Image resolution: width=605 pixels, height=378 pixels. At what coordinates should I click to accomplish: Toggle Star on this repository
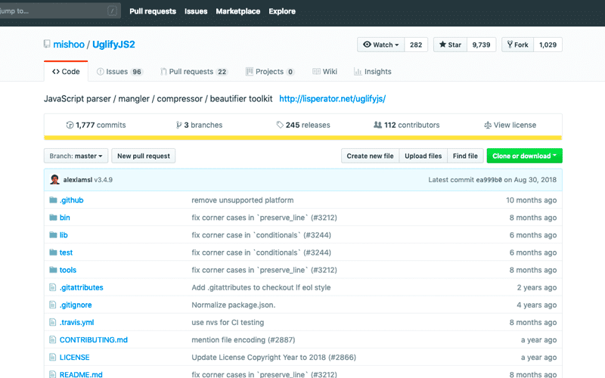(450, 45)
